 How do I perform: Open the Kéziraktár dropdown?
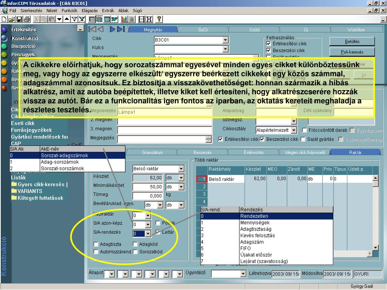pyautogui.click(x=148, y=216)
